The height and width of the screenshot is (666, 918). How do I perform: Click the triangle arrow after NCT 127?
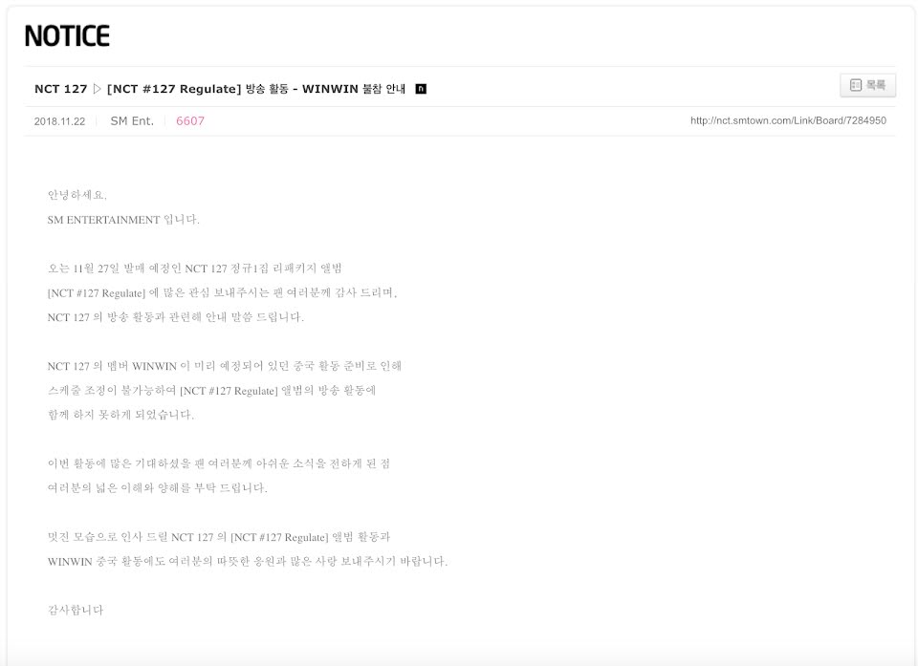pos(98,89)
